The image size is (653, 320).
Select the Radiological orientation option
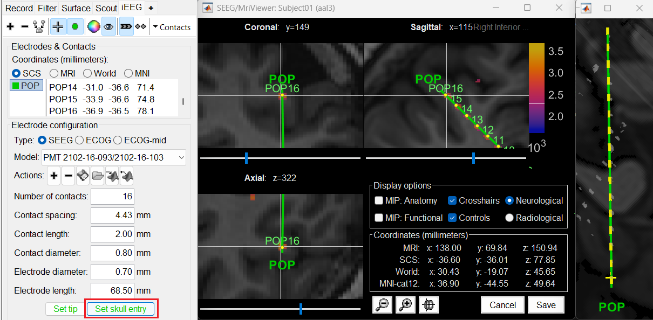509,218
